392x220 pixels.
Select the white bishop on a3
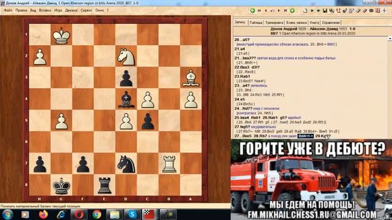[190, 78]
